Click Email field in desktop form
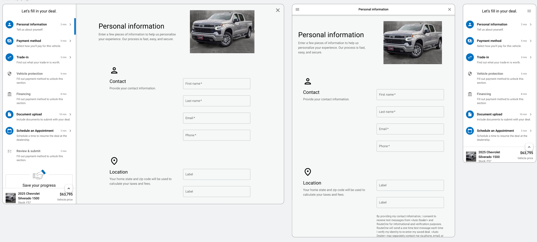Viewport: 537px width, 242px height. tap(217, 118)
